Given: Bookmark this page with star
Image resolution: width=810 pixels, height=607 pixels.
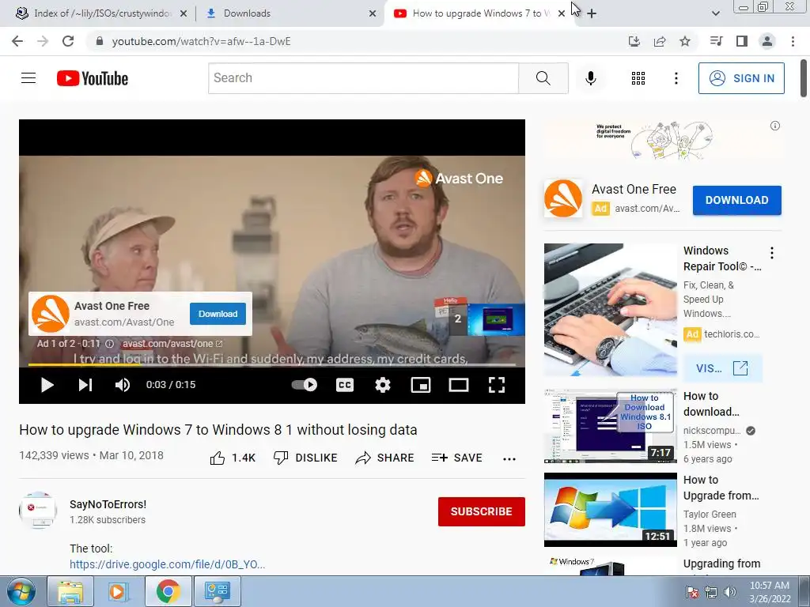Looking at the screenshot, I should click(x=685, y=41).
